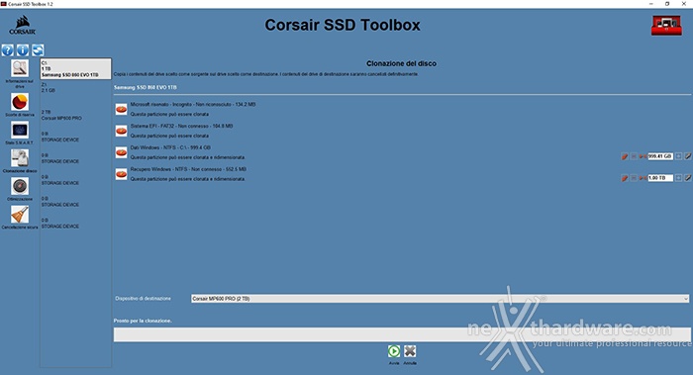Maximize the Corsair SSD Toolbox window
This screenshot has height=375, width=693.
click(667, 4)
